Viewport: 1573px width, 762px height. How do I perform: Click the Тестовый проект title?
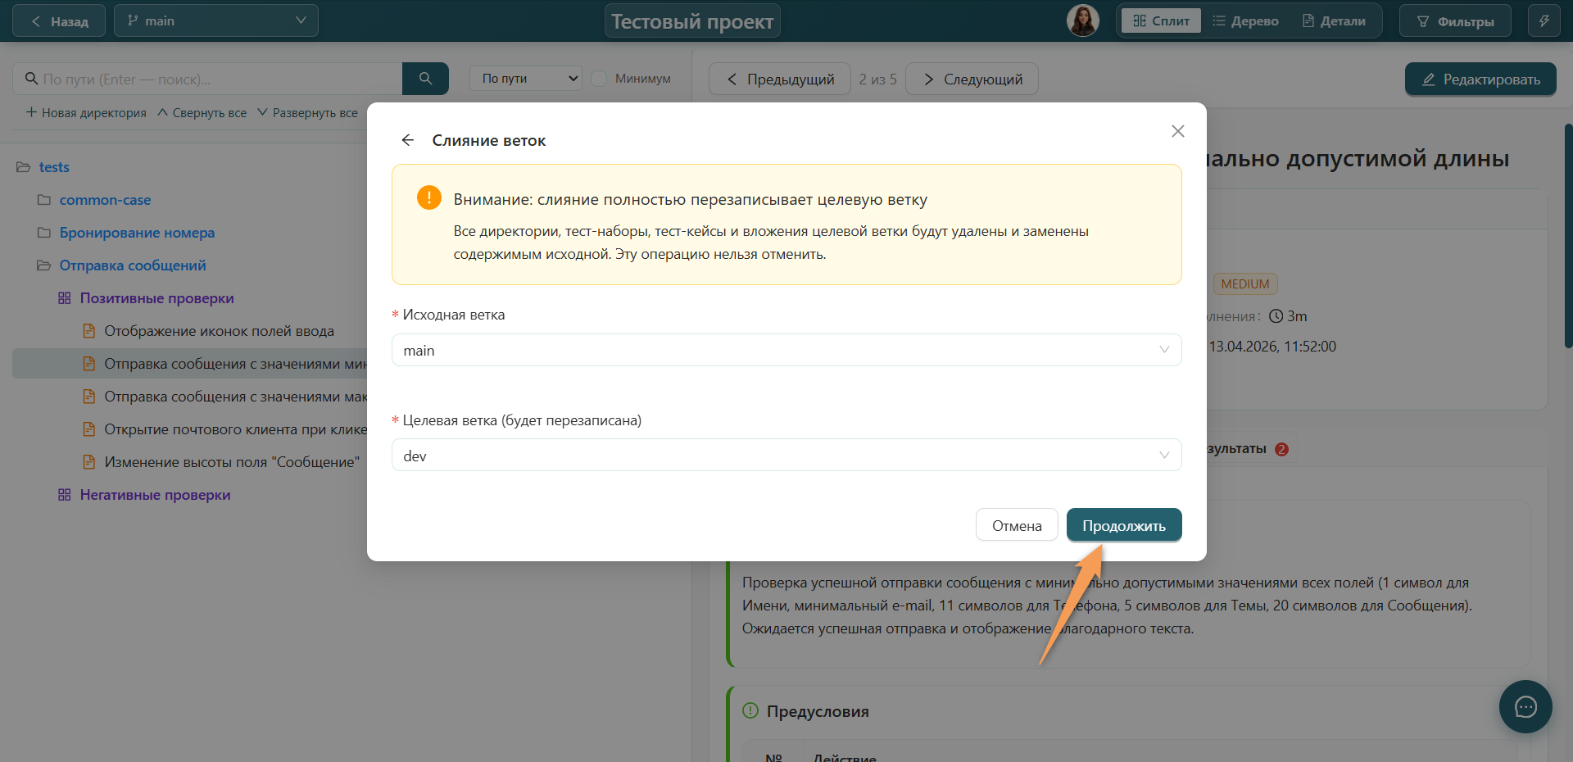pyautogui.click(x=692, y=21)
